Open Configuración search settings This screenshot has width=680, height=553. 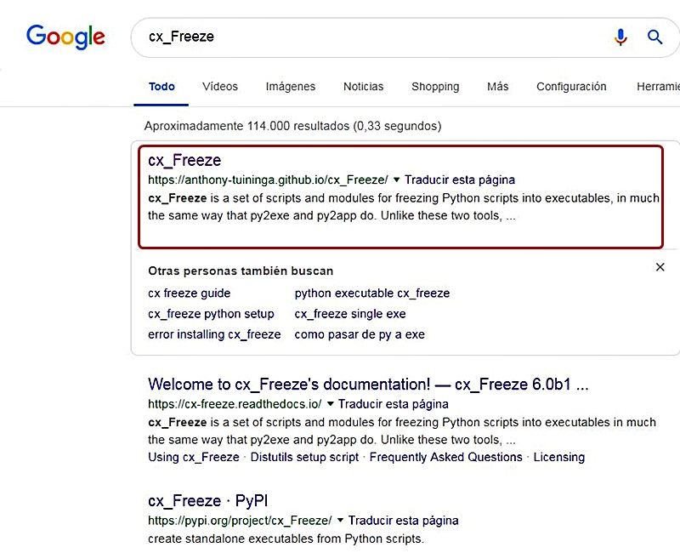[x=571, y=87]
